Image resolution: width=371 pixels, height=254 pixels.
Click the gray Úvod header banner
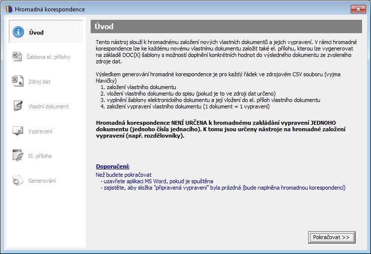point(226,26)
